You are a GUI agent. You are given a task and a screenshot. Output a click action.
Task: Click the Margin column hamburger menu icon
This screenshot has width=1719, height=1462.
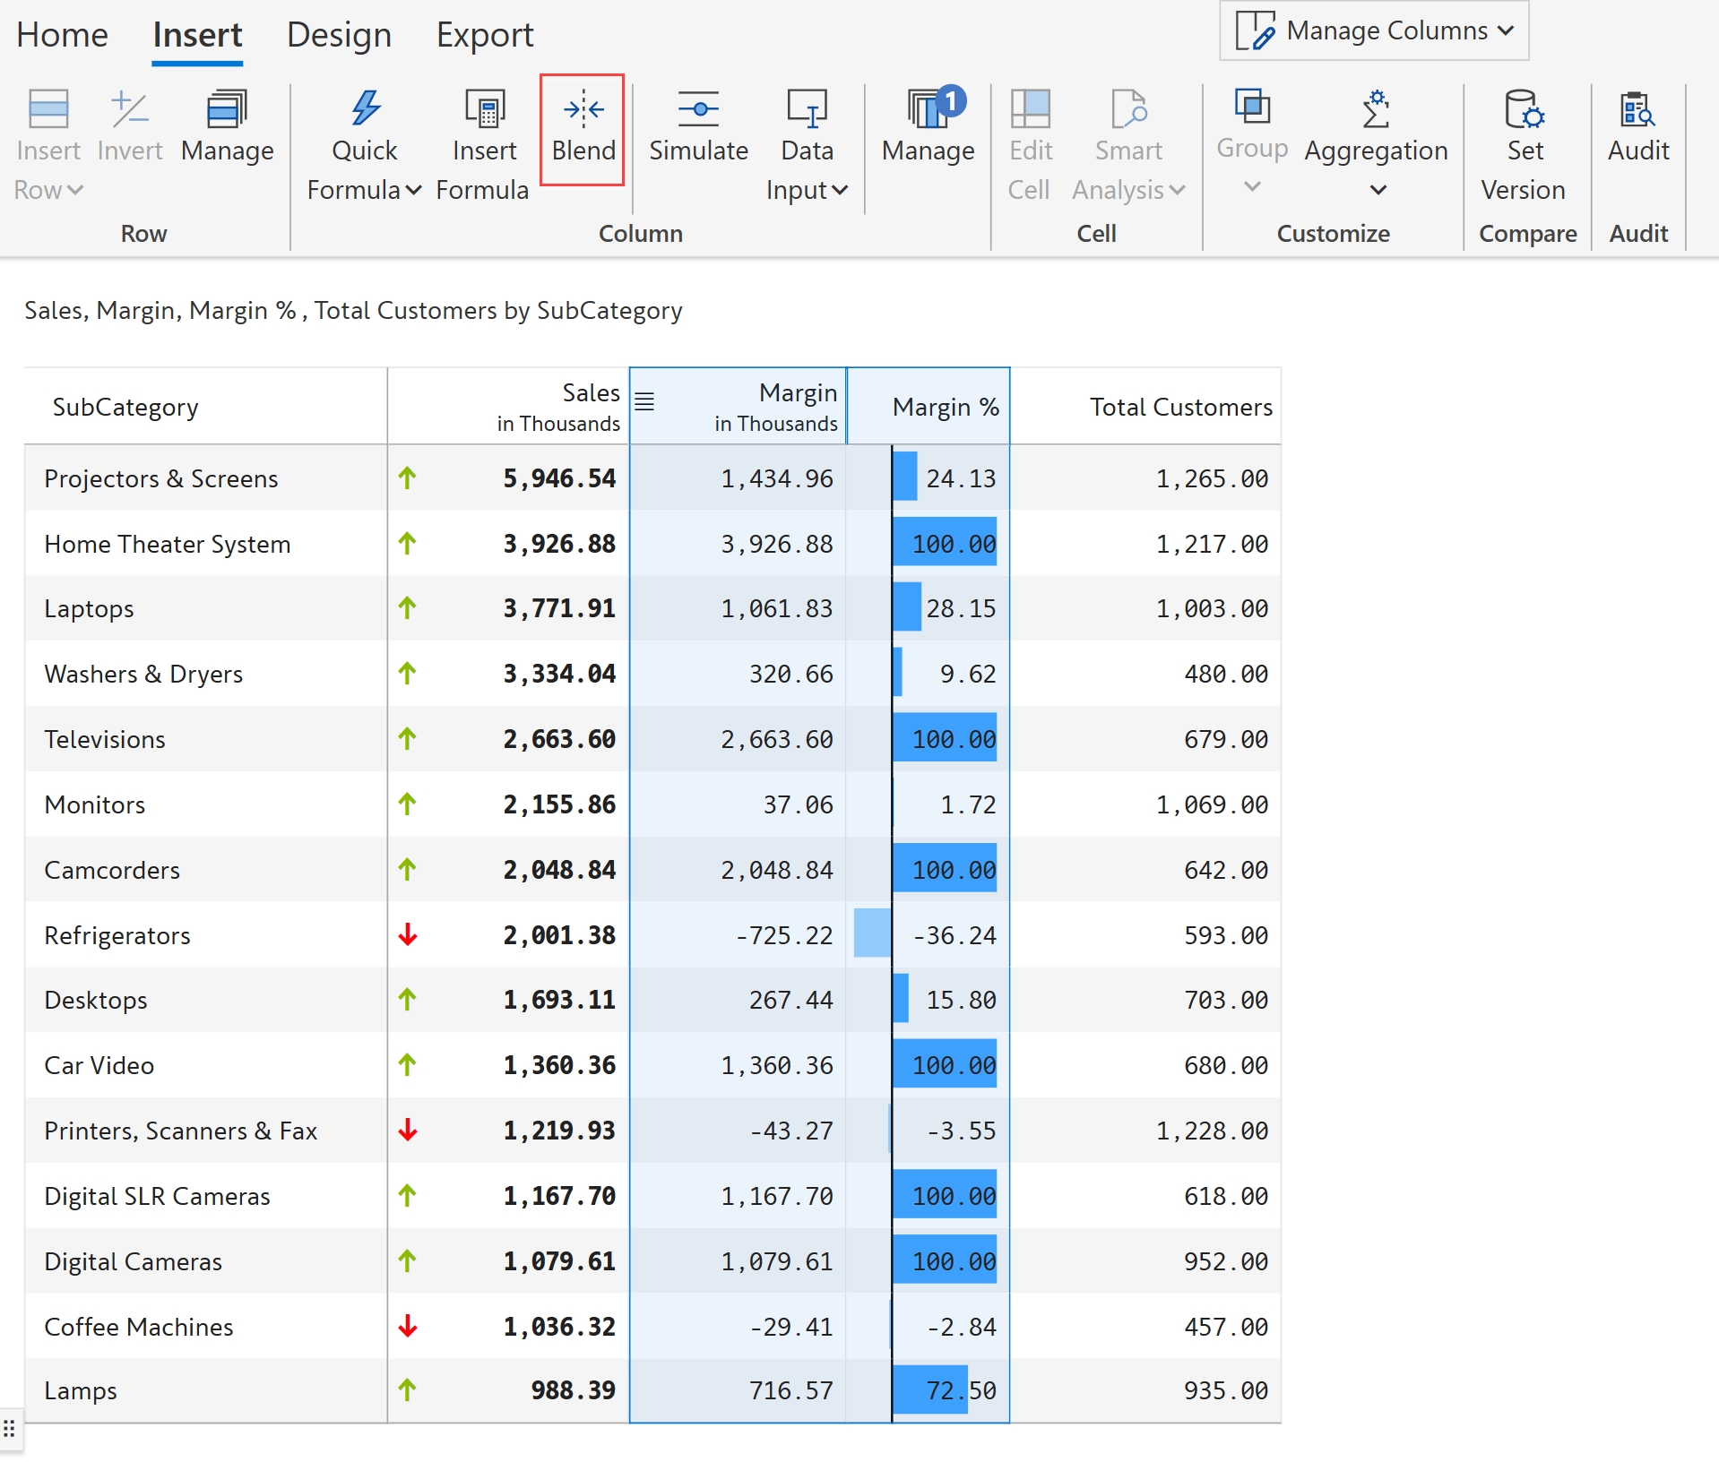pyautogui.click(x=644, y=401)
